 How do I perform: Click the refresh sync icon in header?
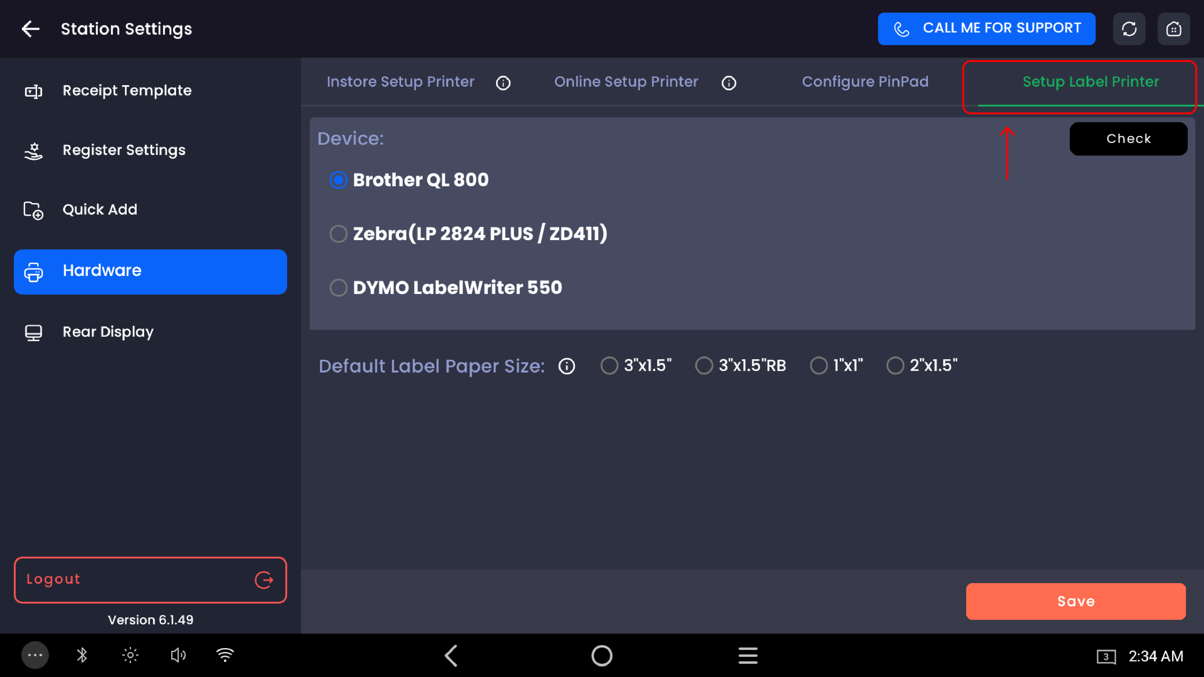[x=1129, y=29]
